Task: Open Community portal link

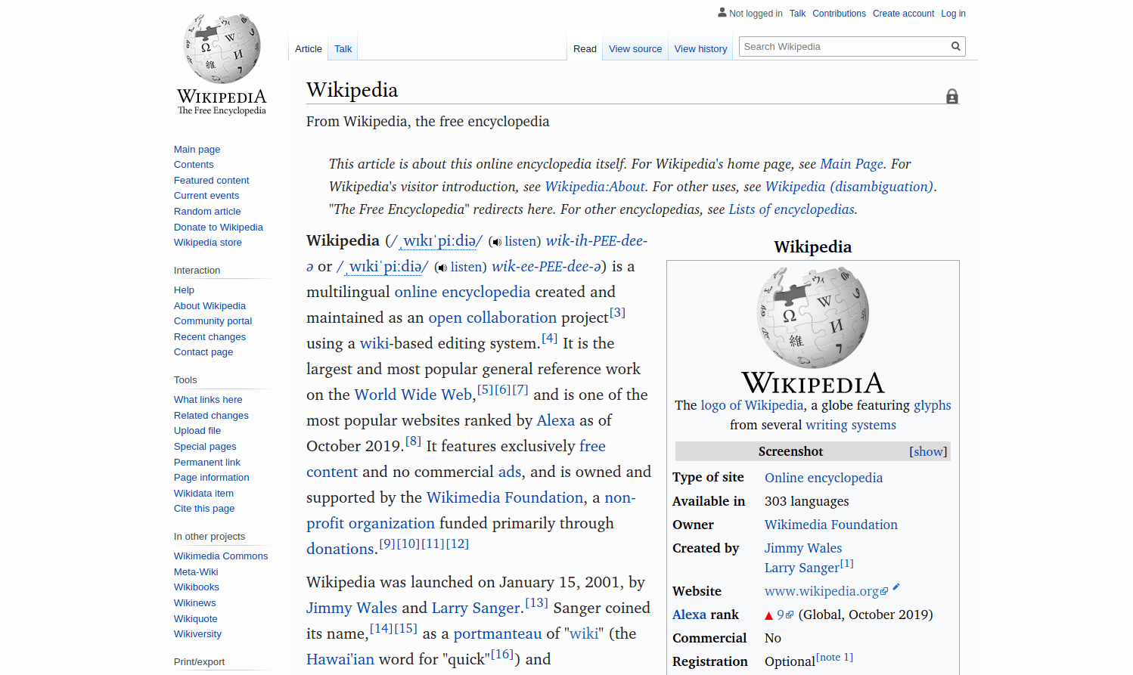Action: (213, 321)
